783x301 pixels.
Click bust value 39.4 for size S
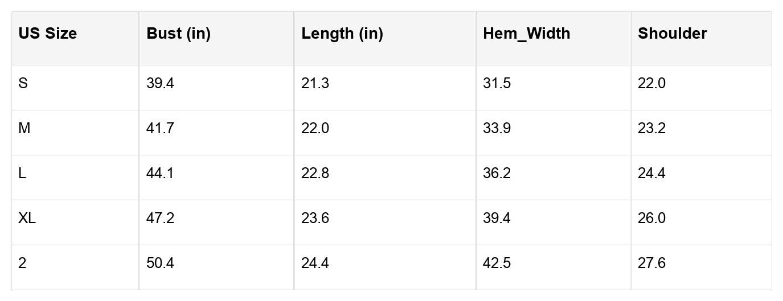[160, 84]
